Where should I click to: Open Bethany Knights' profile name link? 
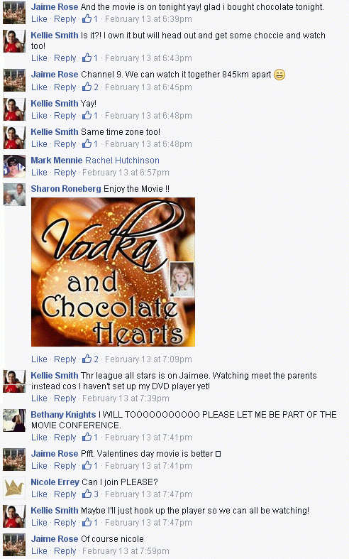click(63, 415)
